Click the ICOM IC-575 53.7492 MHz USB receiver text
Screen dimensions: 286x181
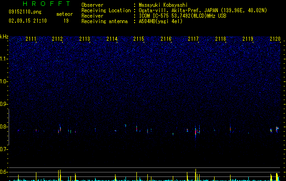(182, 16)
